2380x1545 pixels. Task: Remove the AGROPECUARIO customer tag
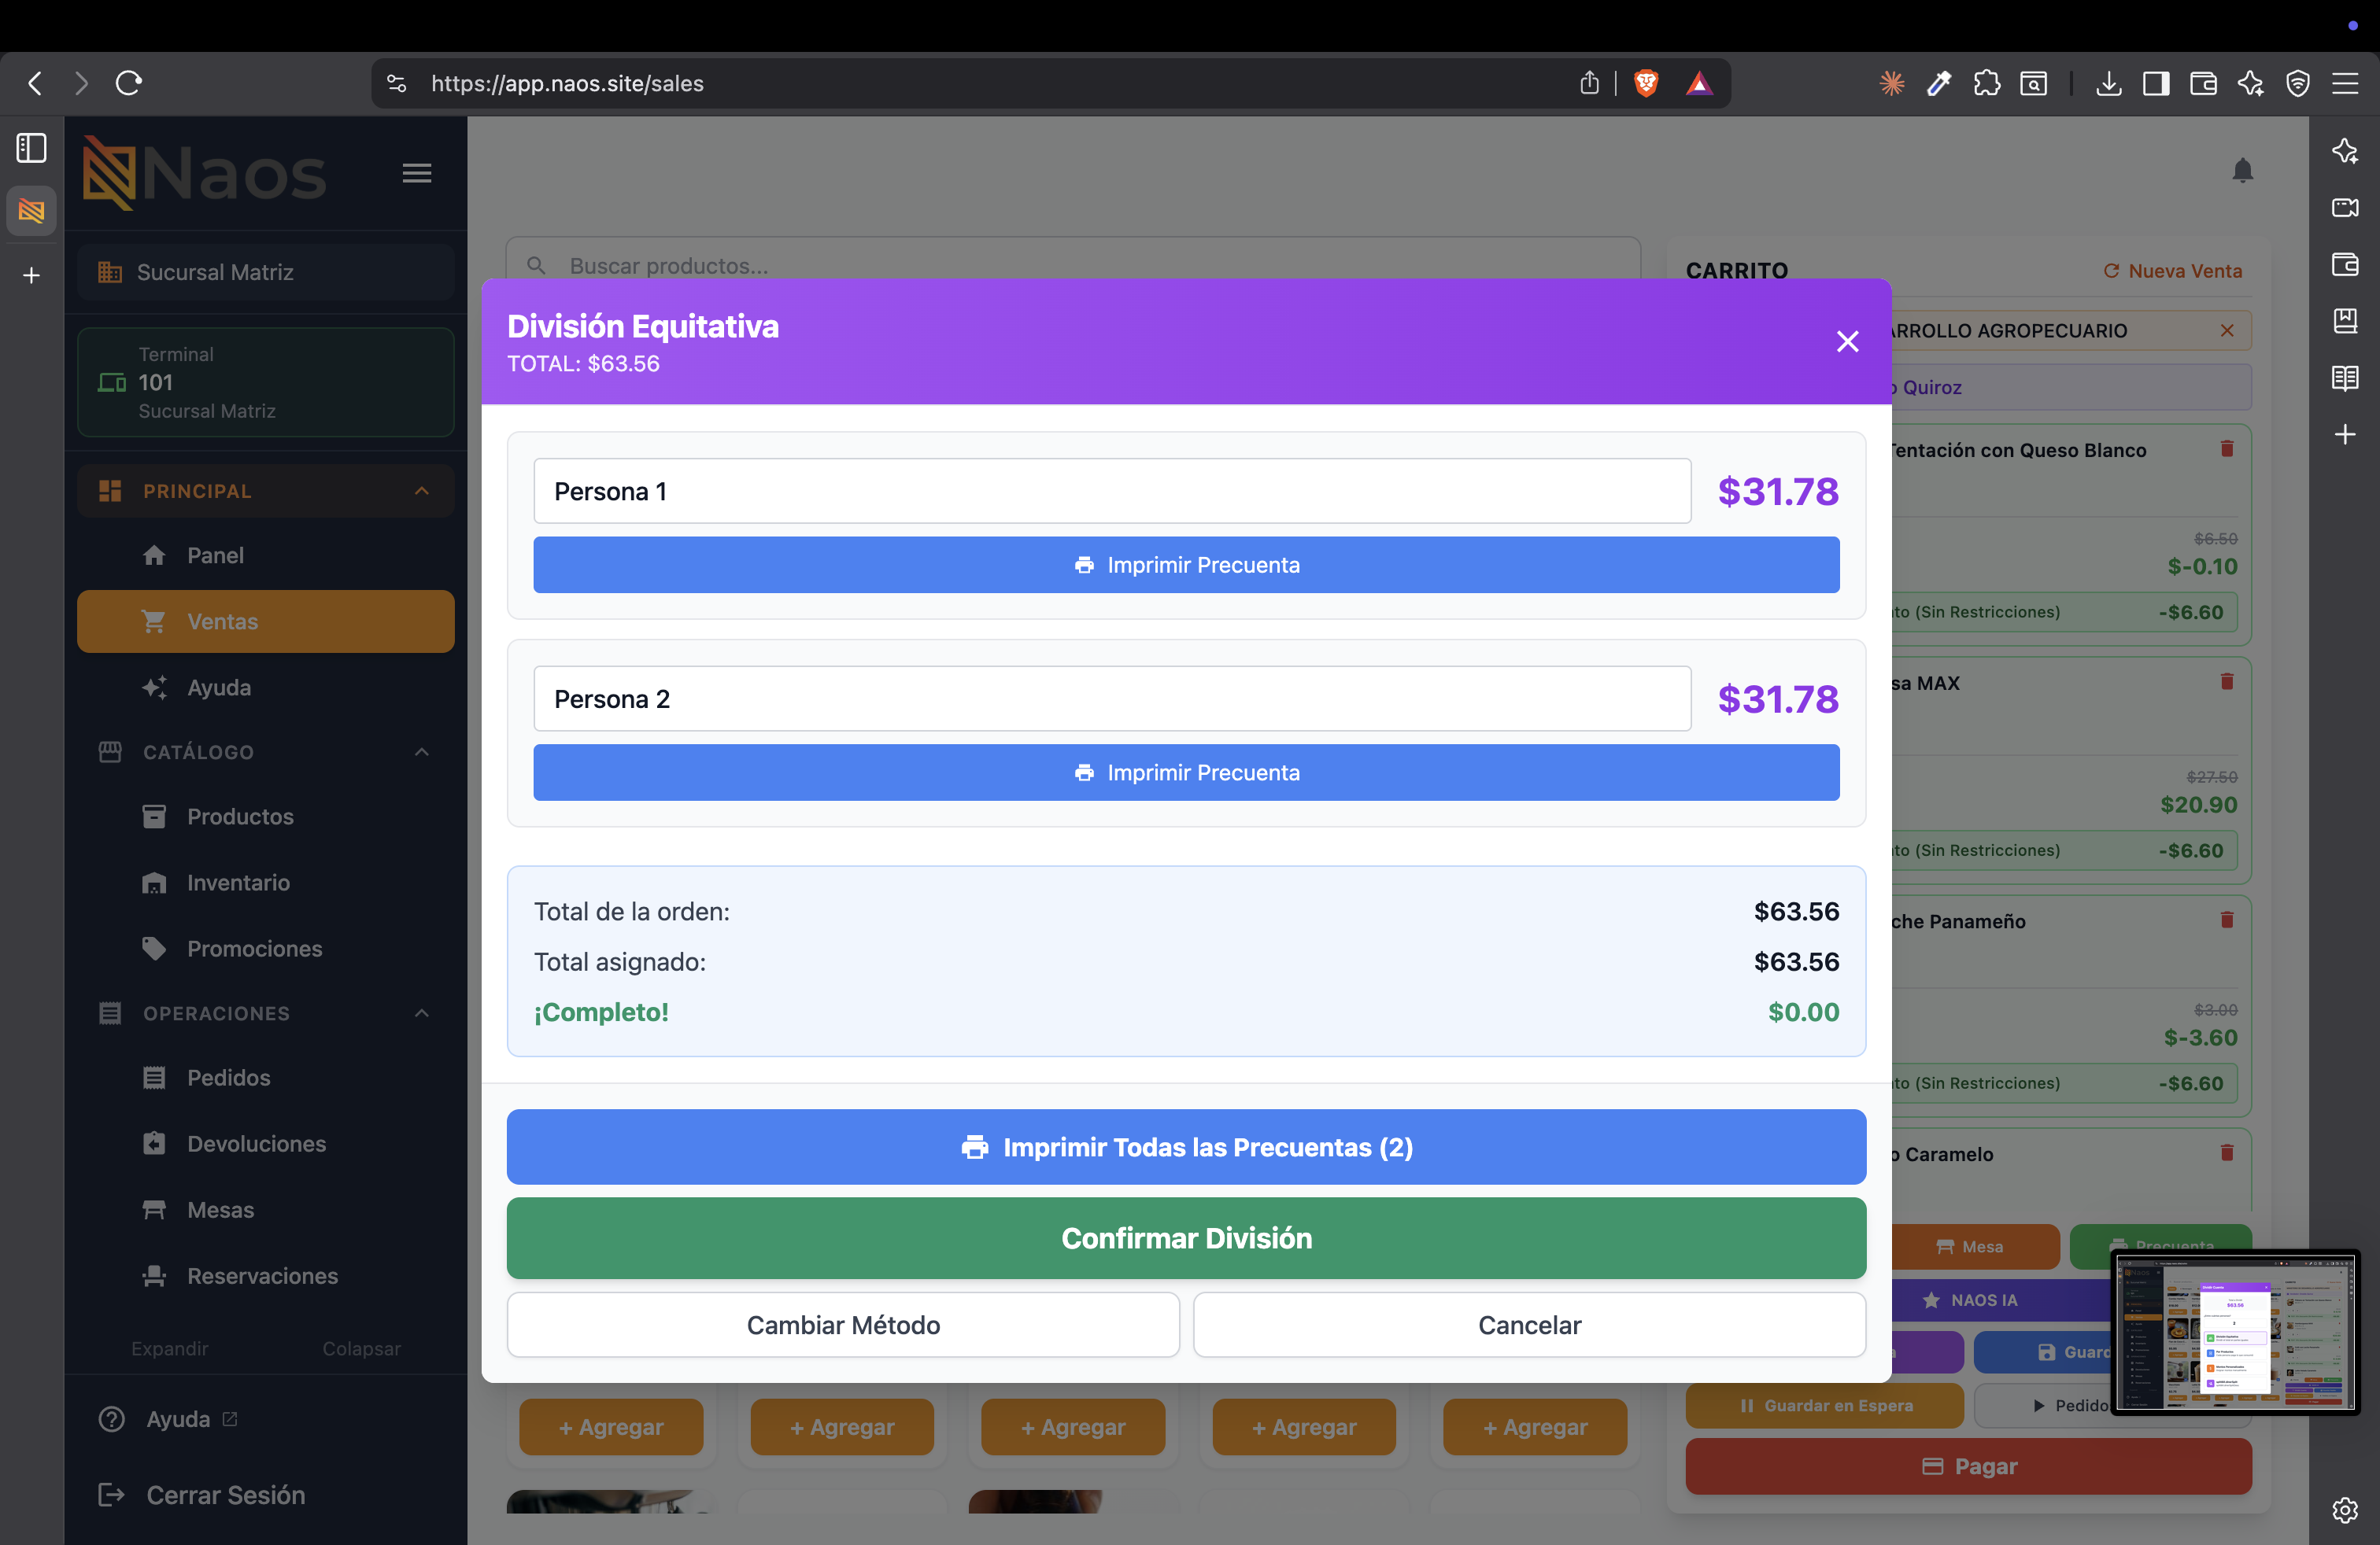[2227, 330]
